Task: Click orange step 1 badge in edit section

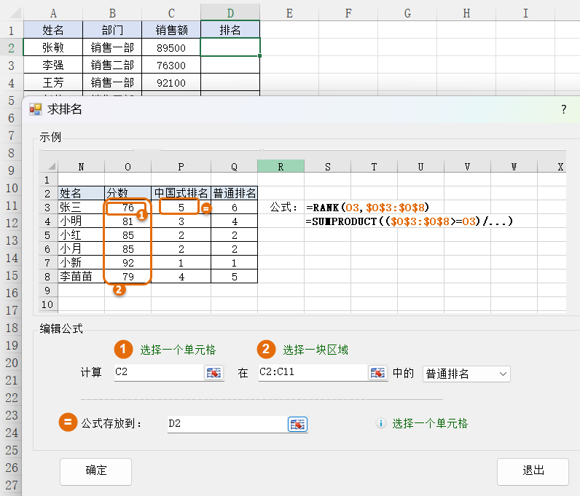Action: pos(124,350)
